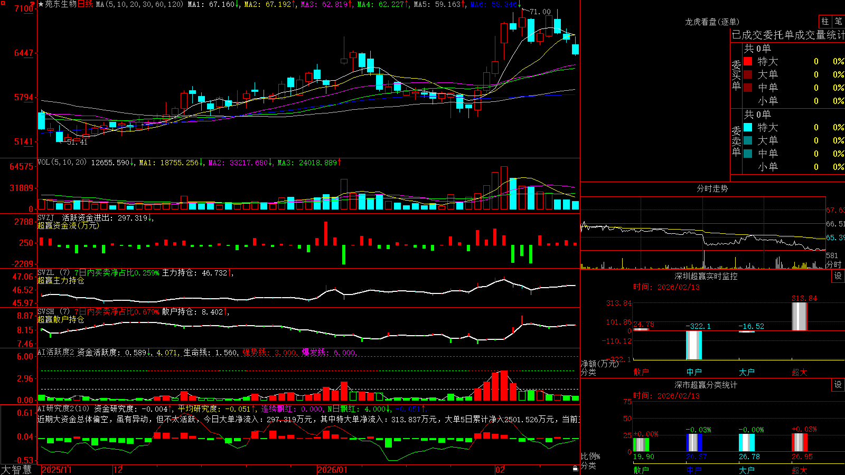This screenshot has height=475, width=845.
Task: Click the red question mark icon beside 7100
Action: coord(32,4)
